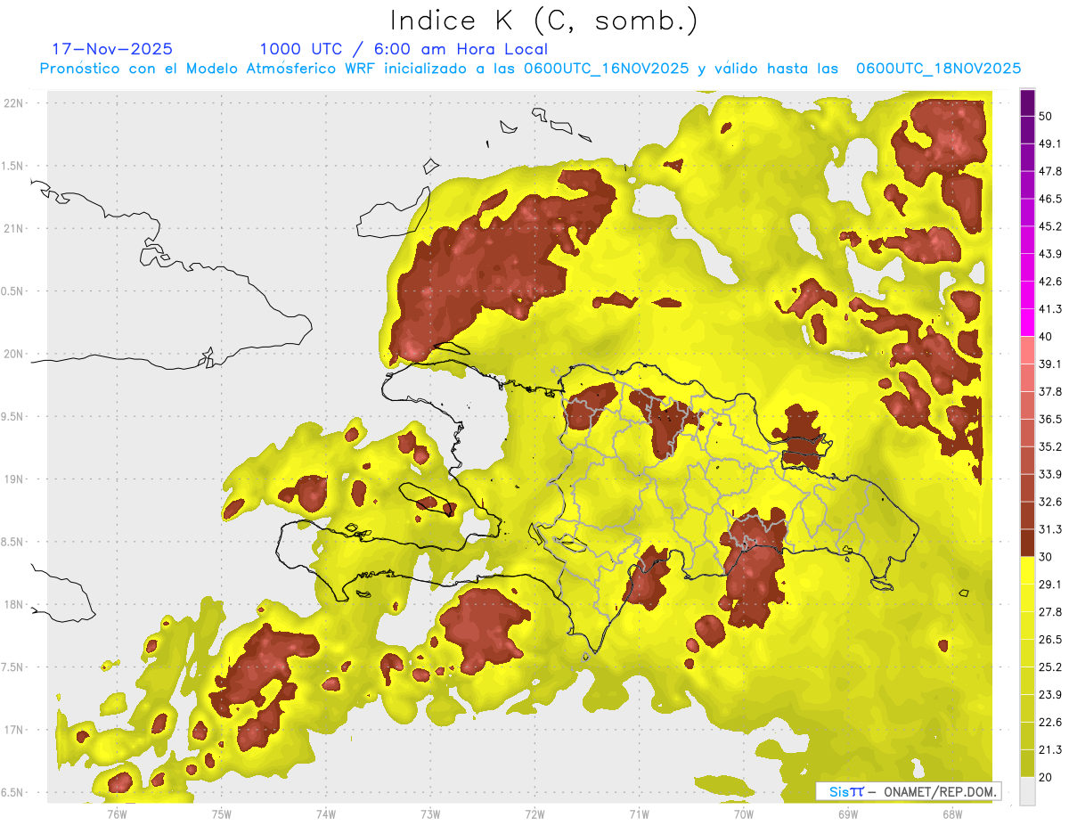Click legend value "46.5"
The image size is (1069, 826).
(1050, 199)
